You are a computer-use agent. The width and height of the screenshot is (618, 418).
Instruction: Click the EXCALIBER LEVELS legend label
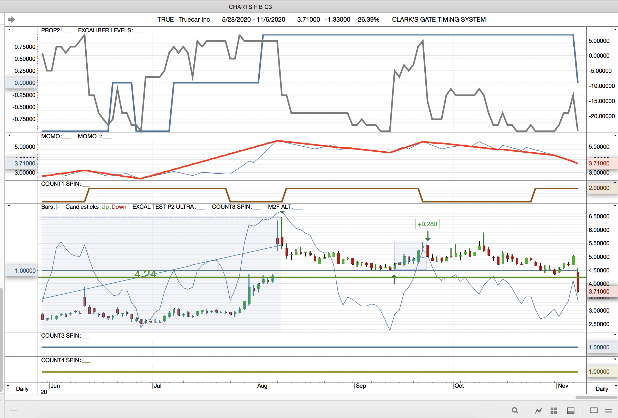pyautogui.click(x=105, y=30)
